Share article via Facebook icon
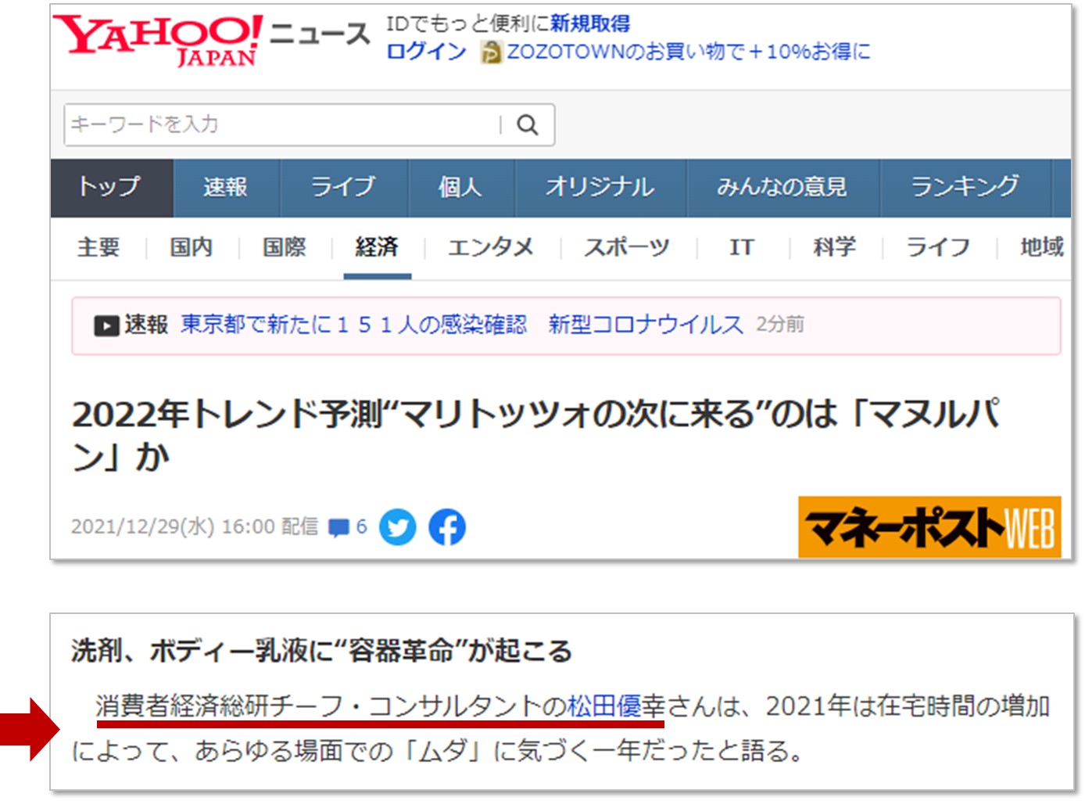 pyautogui.click(x=447, y=527)
